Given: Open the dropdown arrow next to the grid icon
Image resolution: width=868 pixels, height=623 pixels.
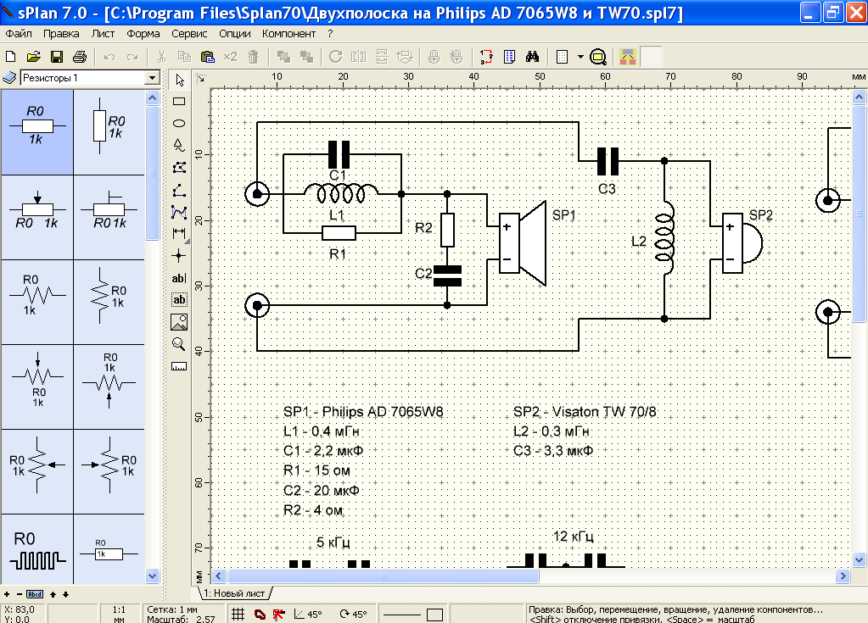Looking at the screenshot, I should 580,57.
